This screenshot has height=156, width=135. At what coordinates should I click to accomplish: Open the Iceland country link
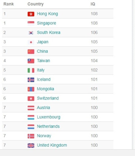click(44, 79)
